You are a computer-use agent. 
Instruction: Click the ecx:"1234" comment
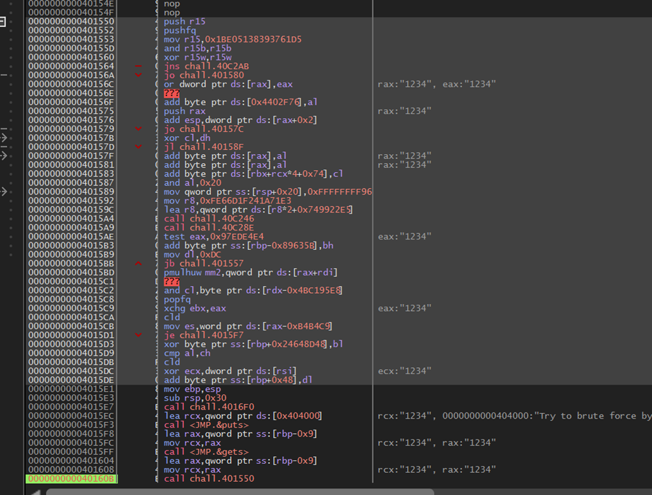click(404, 371)
